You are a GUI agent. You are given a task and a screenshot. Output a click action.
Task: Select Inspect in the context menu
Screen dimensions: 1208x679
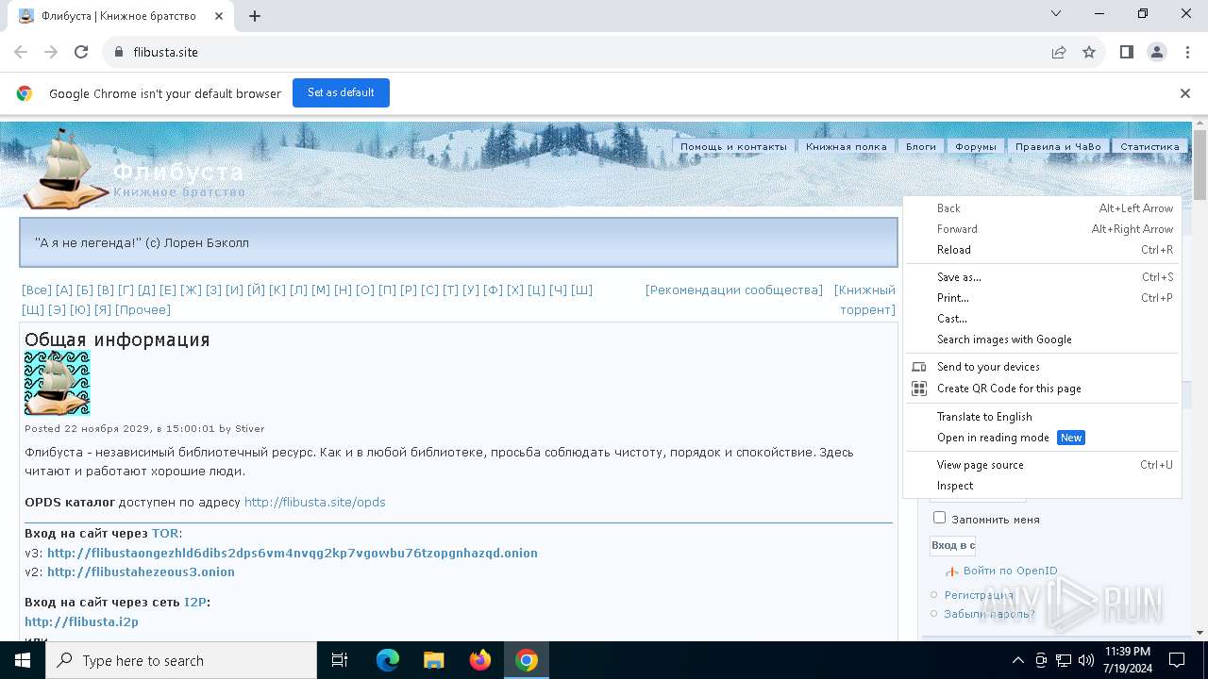point(1042,486)
